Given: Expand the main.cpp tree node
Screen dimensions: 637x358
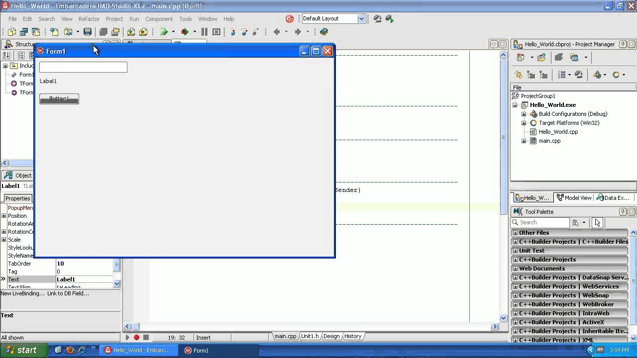Looking at the screenshot, I should (x=524, y=141).
